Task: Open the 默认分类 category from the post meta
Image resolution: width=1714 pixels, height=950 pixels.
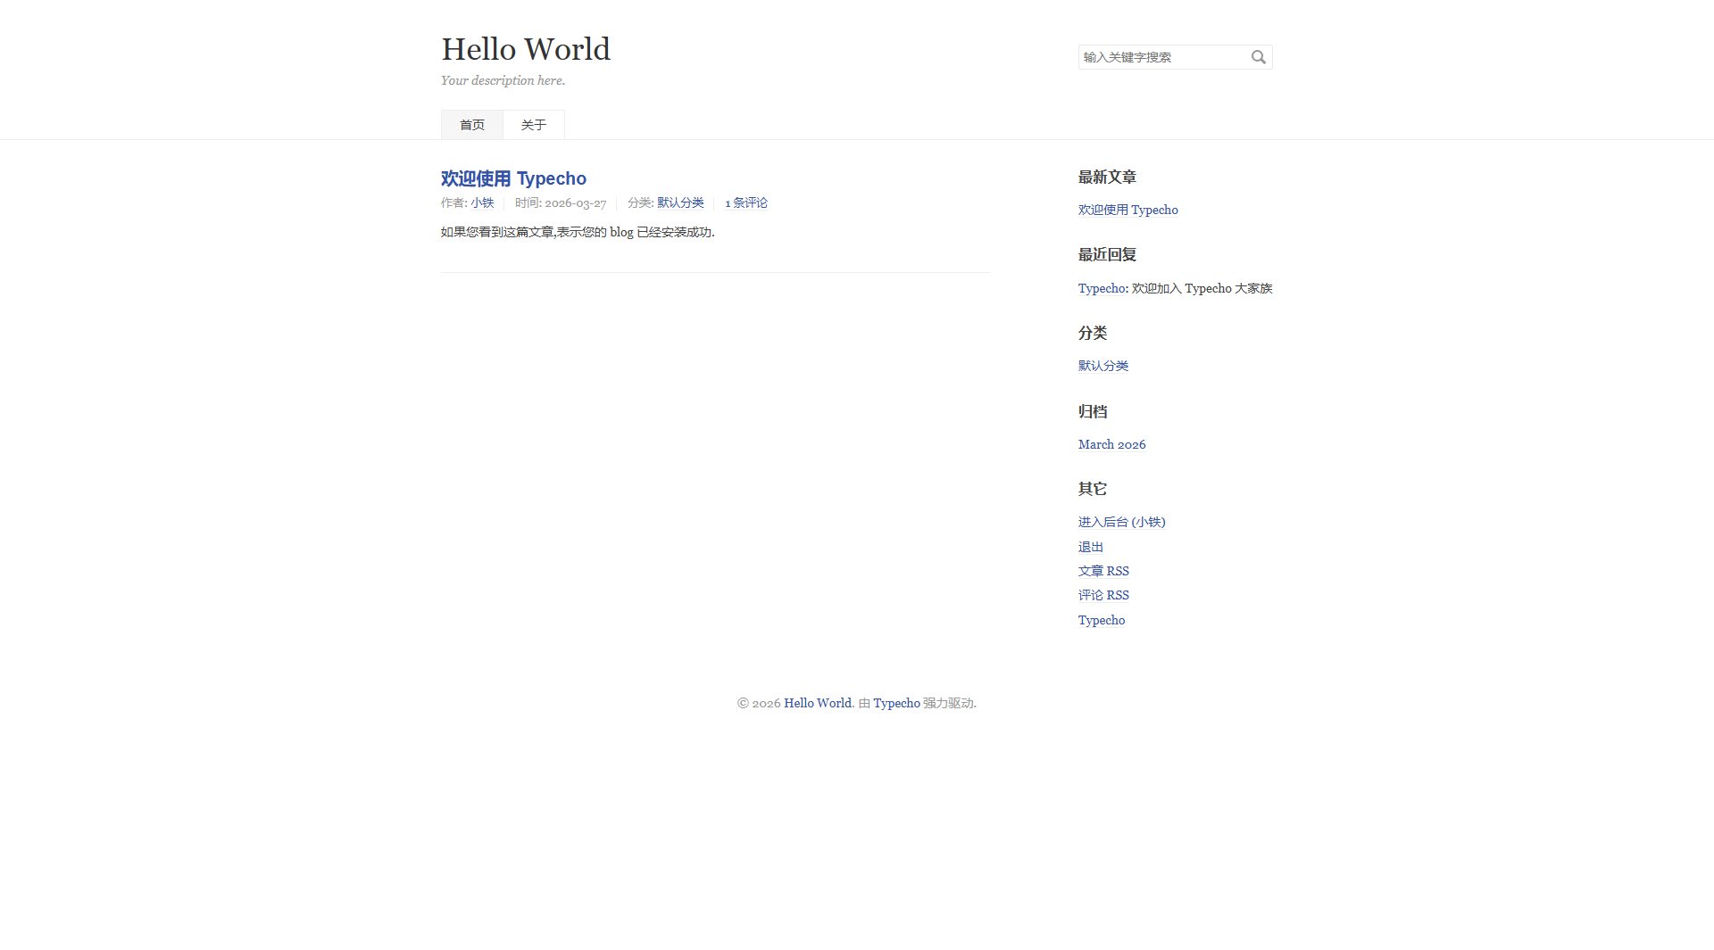Action: (x=679, y=202)
